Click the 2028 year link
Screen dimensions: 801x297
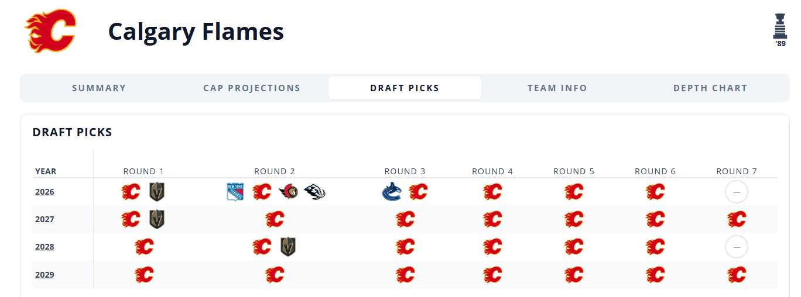(44, 247)
